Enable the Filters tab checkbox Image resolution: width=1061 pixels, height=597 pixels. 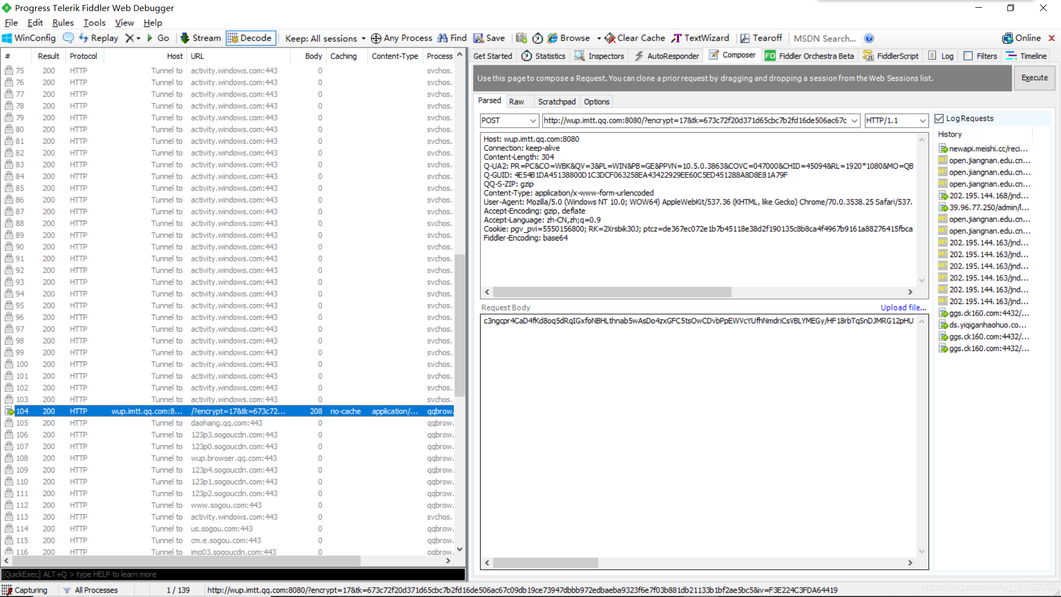pyautogui.click(x=968, y=56)
